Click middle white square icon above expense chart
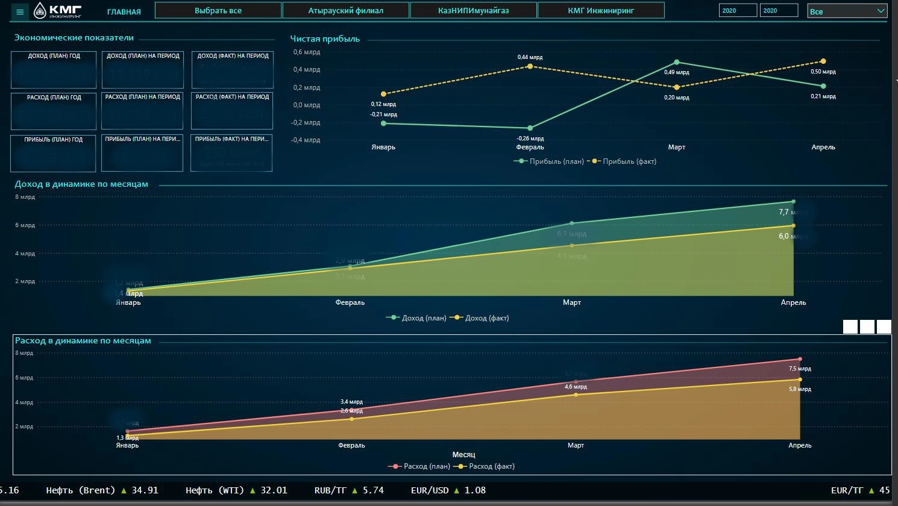The image size is (898, 506). [x=867, y=326]
